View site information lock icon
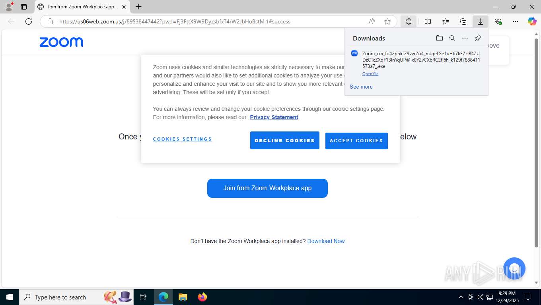This screenshot has width=541, height=305. [x=50, y=21]
